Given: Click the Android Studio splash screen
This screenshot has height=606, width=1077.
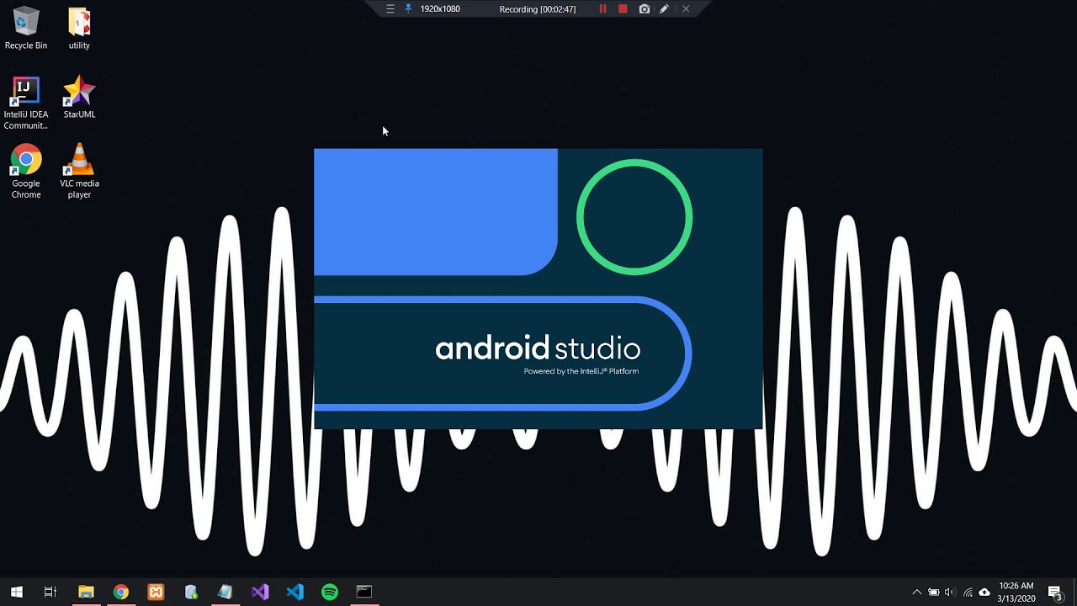Looking at the screenshot, I should (x=538, y=289).
